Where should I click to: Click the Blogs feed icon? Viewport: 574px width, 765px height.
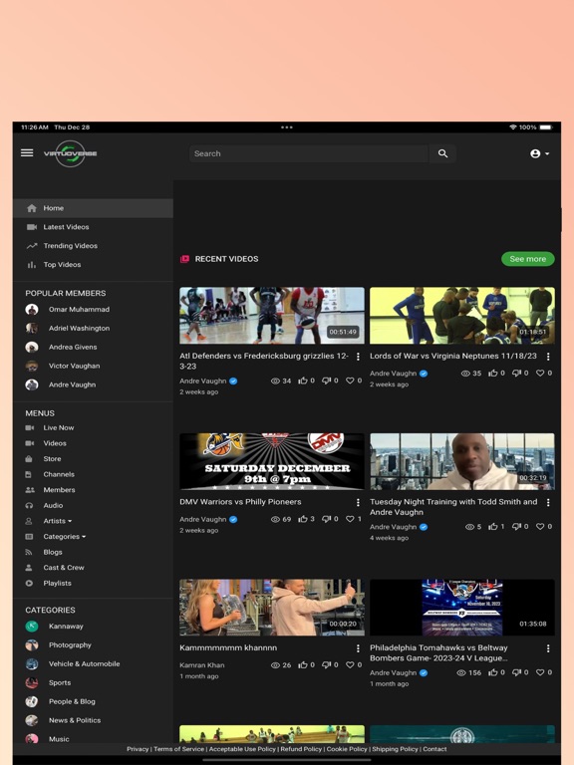point(29,552)
